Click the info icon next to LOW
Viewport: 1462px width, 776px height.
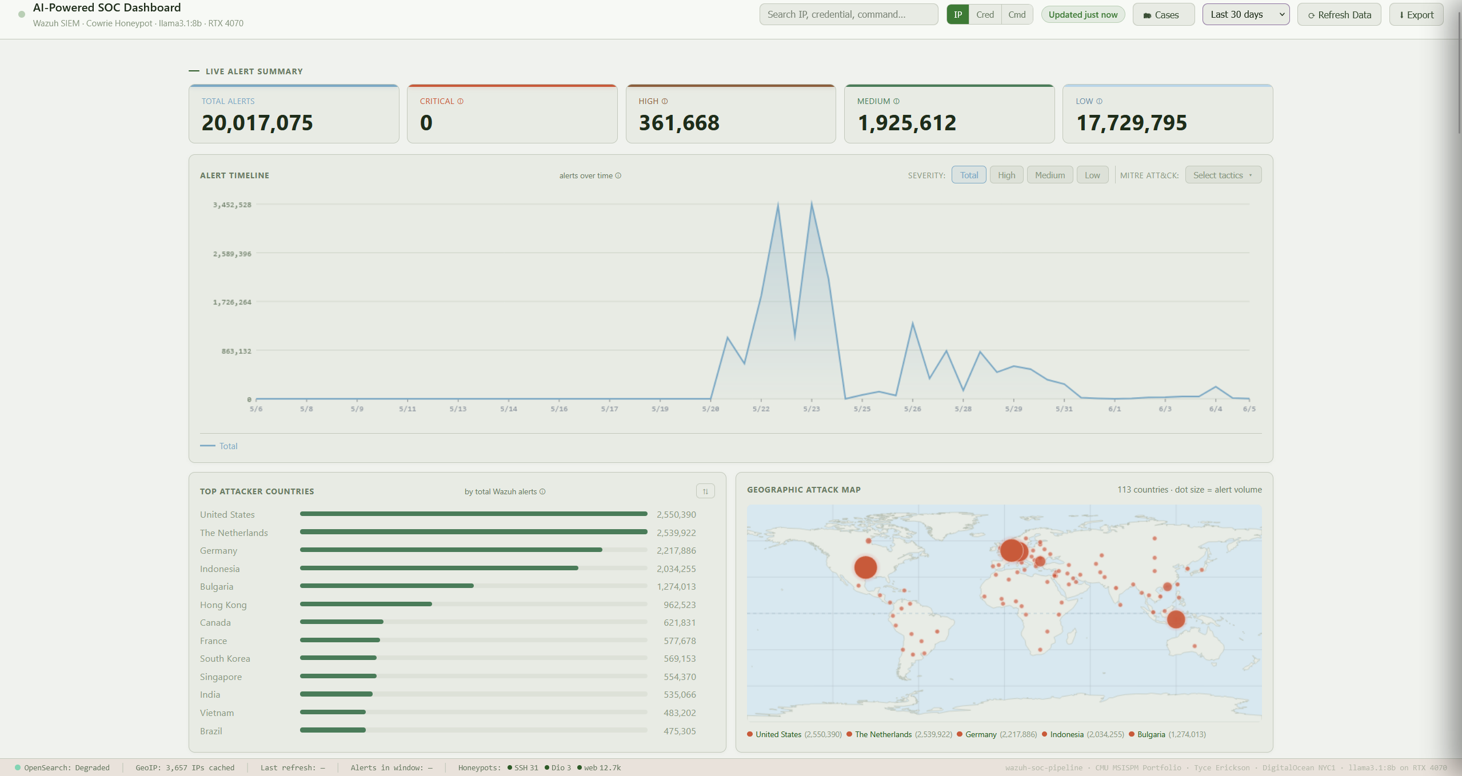pyautogui.click(x=1099, y=101)
